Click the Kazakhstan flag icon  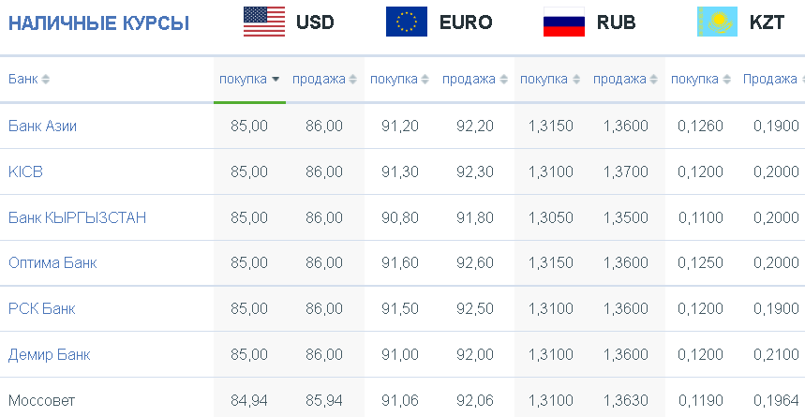pos(717,22)
